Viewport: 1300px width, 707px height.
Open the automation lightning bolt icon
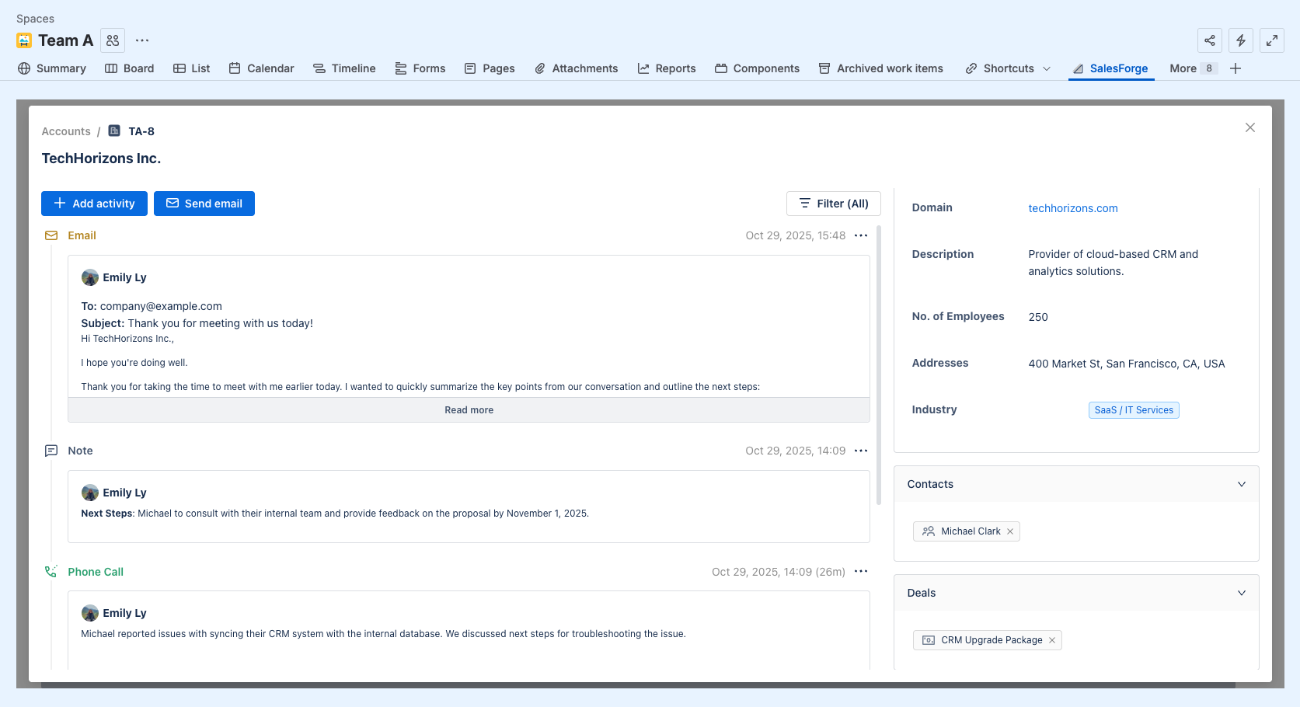tap(1241, 40)
